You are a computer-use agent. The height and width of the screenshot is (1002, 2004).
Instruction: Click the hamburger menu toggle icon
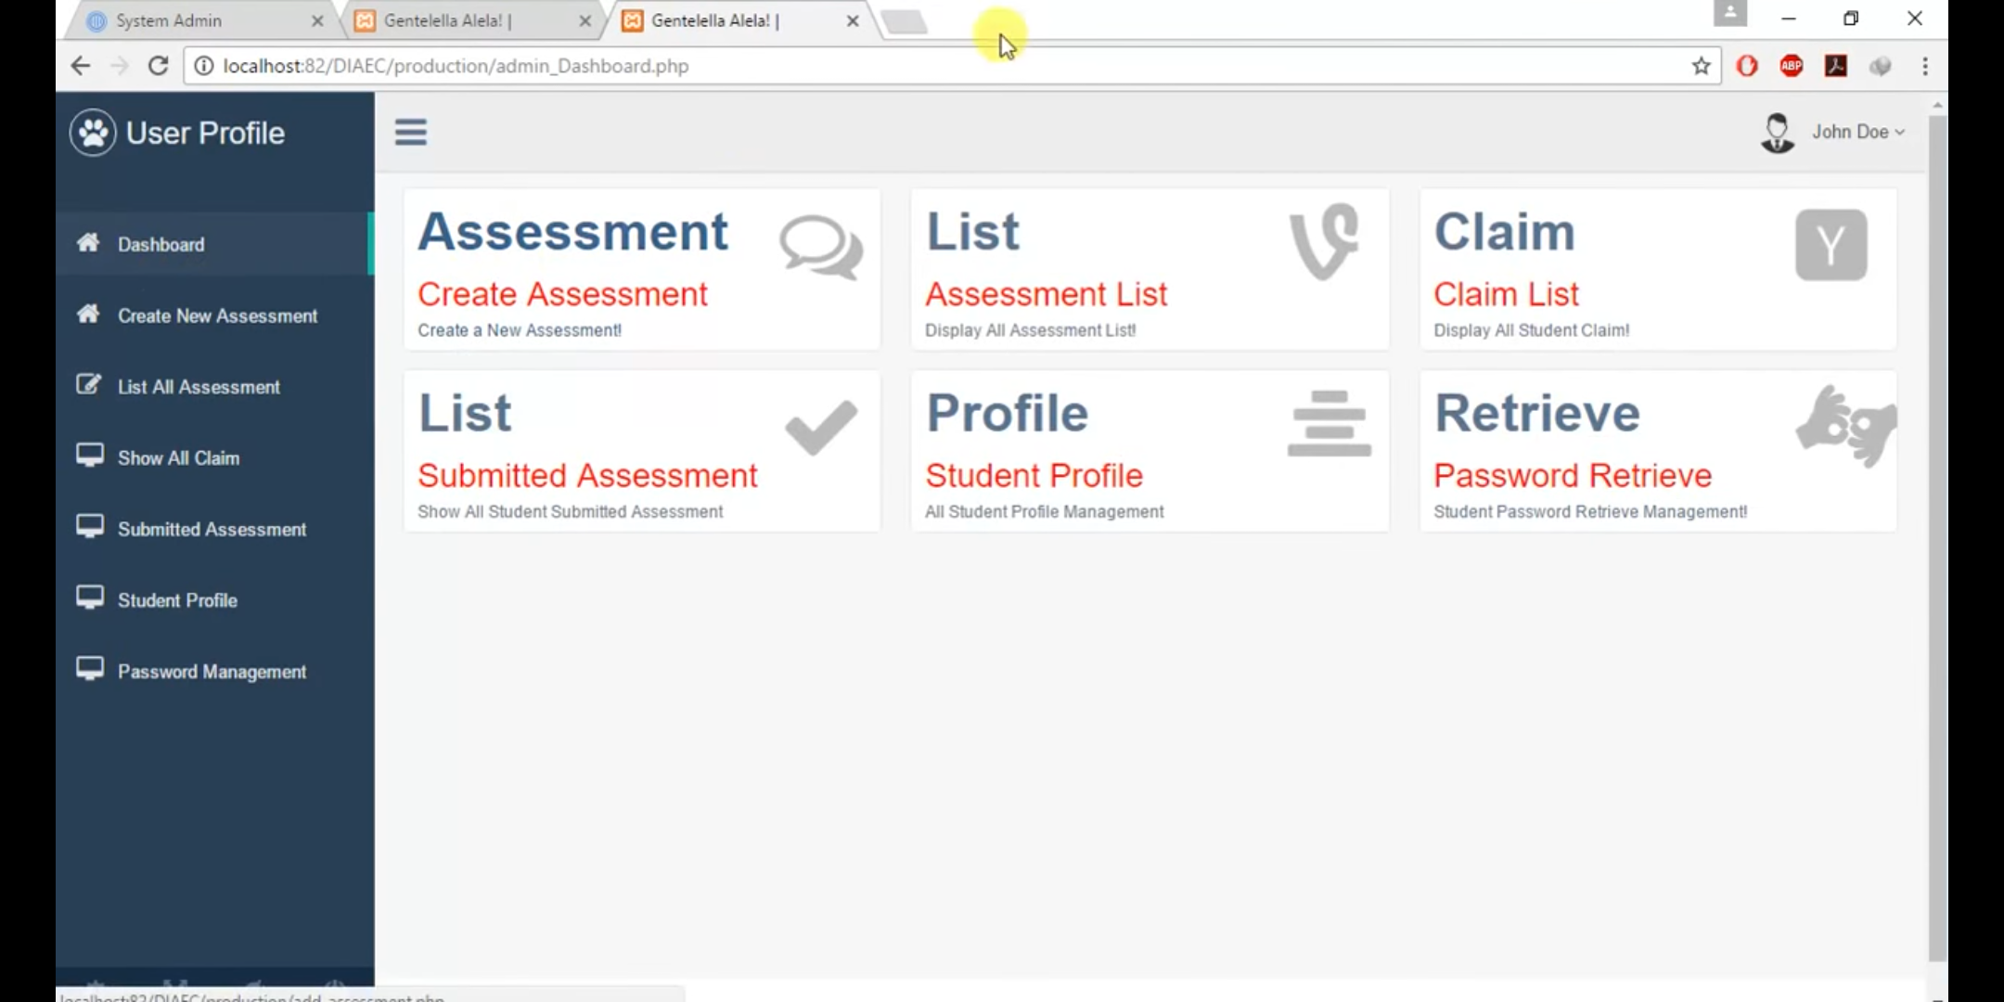tap(410, 133)
